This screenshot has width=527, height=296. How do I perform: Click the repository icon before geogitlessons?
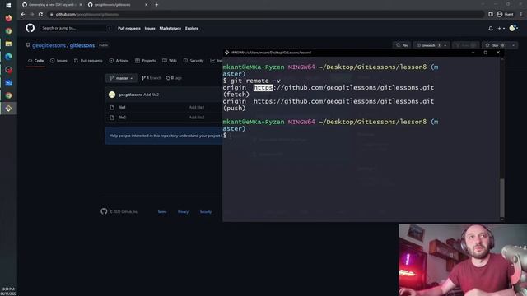point(28,45)
